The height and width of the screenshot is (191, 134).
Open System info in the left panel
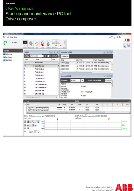[8, 54]
